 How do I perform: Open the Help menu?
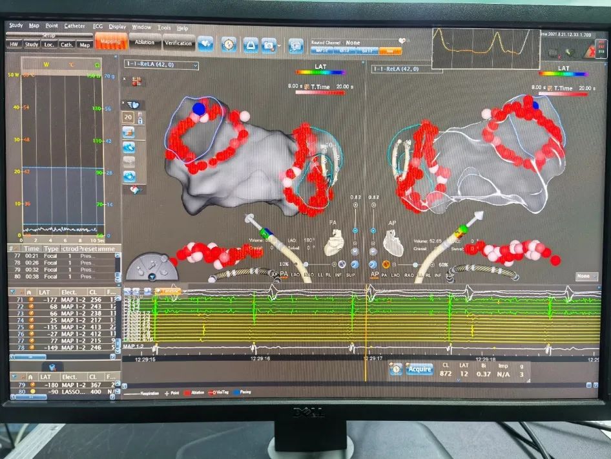182,28
